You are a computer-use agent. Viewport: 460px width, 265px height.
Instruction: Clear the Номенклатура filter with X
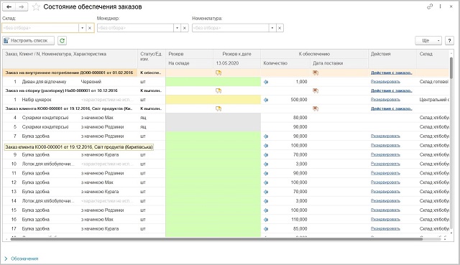tap(280, 28)
